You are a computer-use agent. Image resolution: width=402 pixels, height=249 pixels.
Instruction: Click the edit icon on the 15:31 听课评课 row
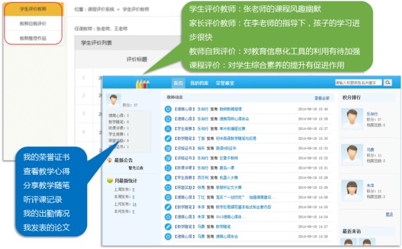[168, 168]
